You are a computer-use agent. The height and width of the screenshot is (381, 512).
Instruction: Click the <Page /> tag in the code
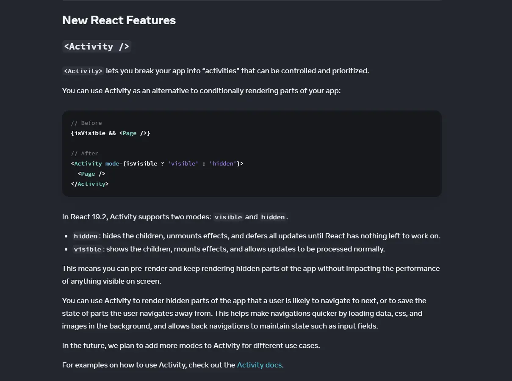(x=91, y=174)
